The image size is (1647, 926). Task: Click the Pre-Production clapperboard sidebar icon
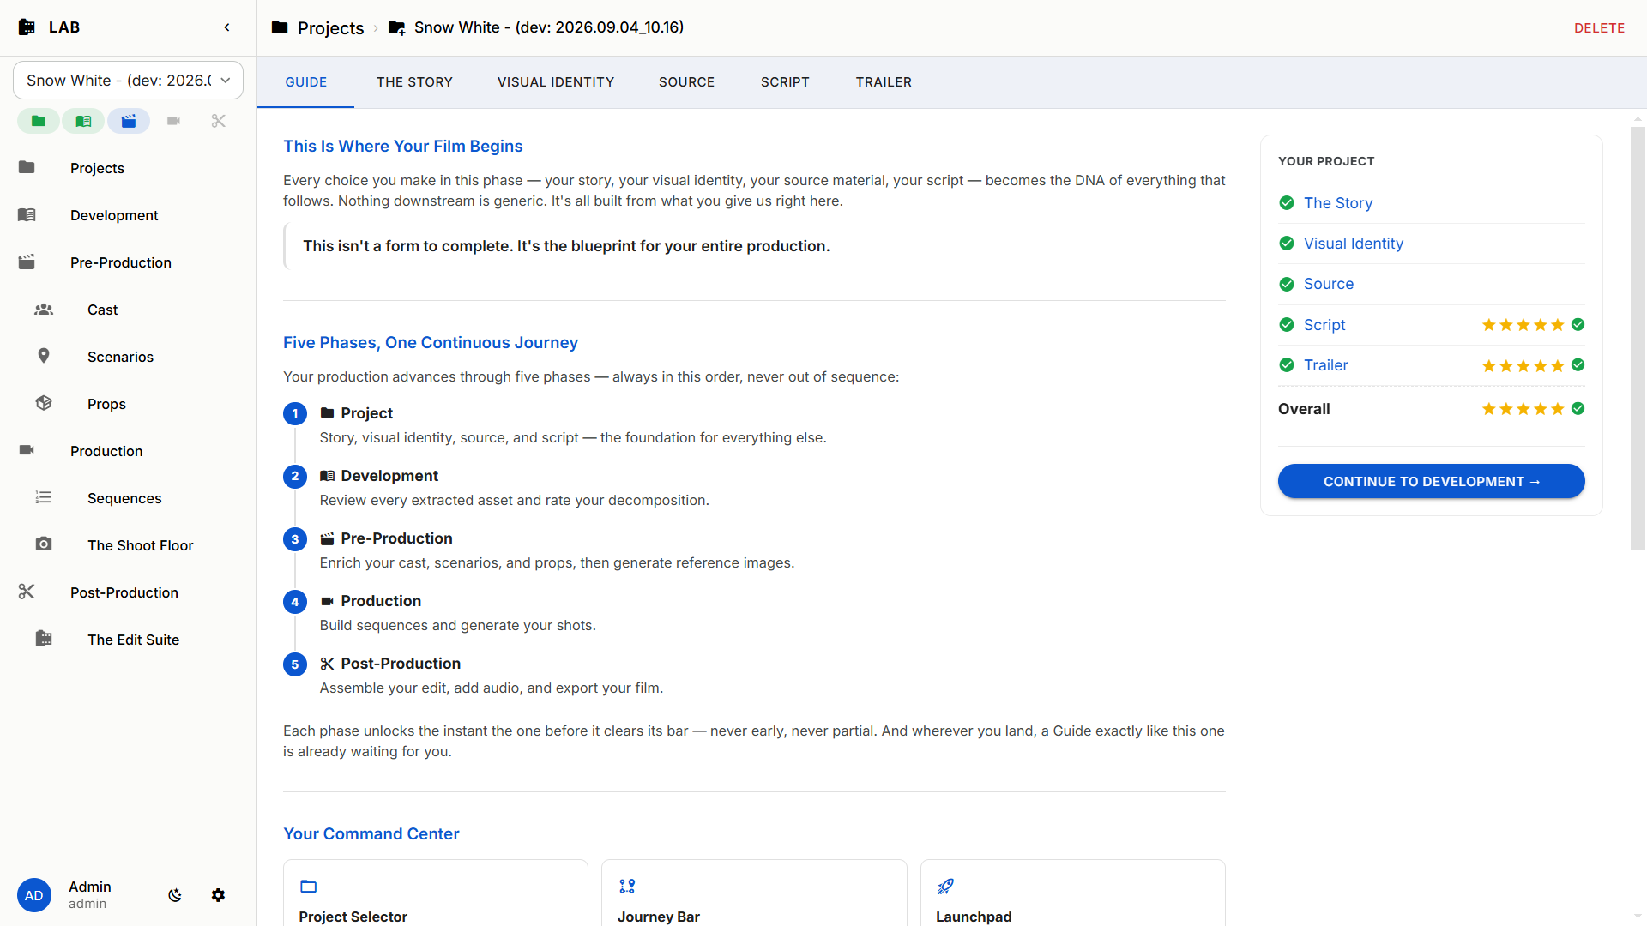pyautogui.click(x=27, y=262)
